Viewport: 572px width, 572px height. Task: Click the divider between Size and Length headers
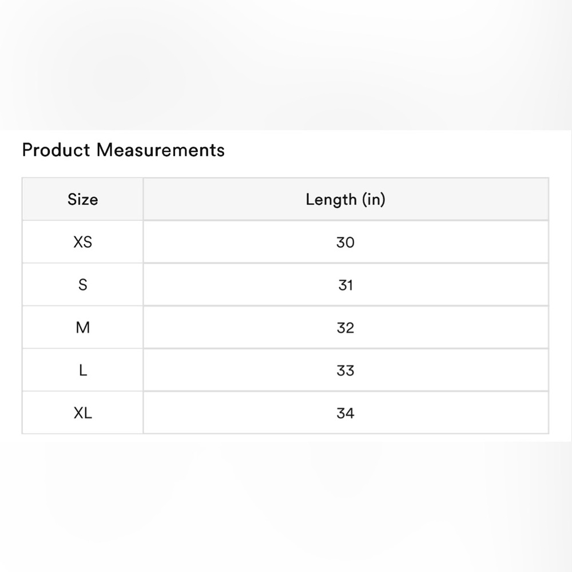tap(143, 200)
